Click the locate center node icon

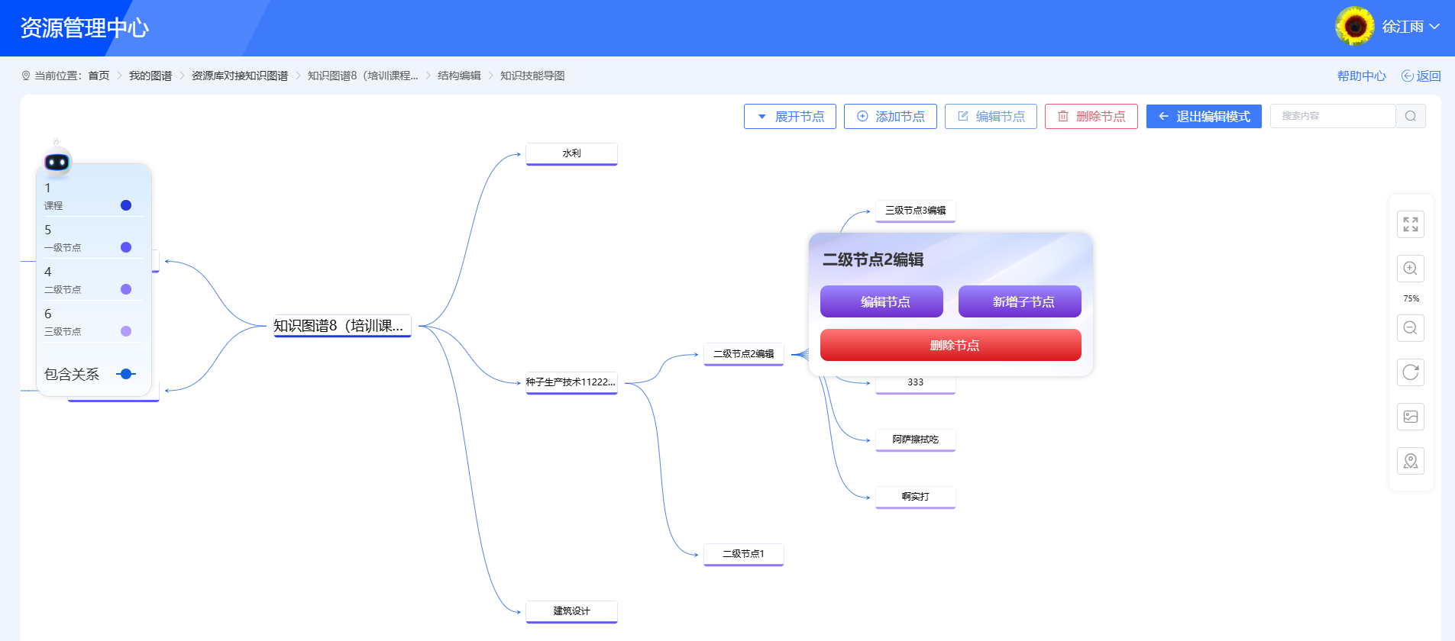click(1410, 461)
